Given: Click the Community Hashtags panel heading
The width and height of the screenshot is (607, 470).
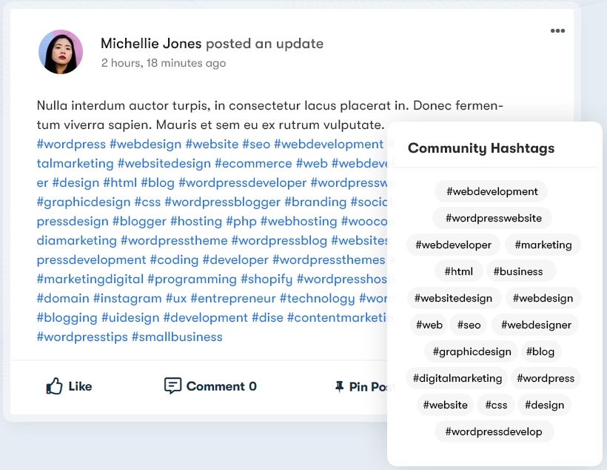Looking at the screenshot, I should pos(481,148).
